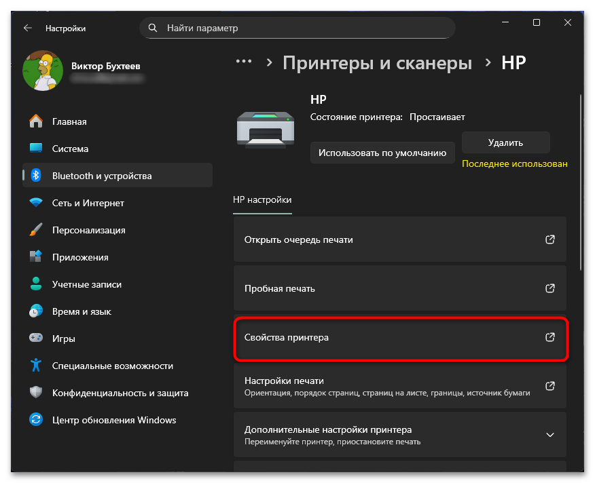Click the Privacy shield icon
This screenshot has height=483, width=595.
coord(36,392)
